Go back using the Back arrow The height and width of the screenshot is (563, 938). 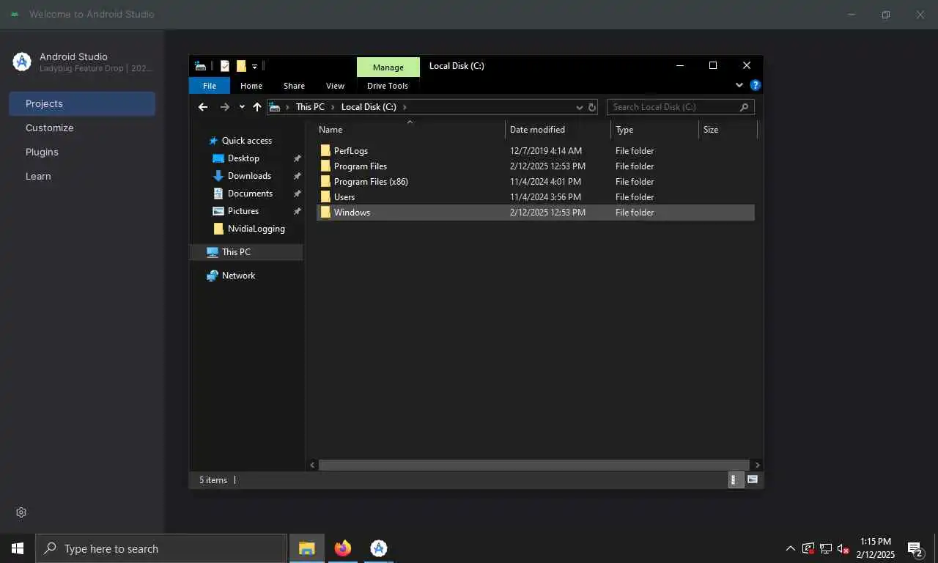coord(203,107)
